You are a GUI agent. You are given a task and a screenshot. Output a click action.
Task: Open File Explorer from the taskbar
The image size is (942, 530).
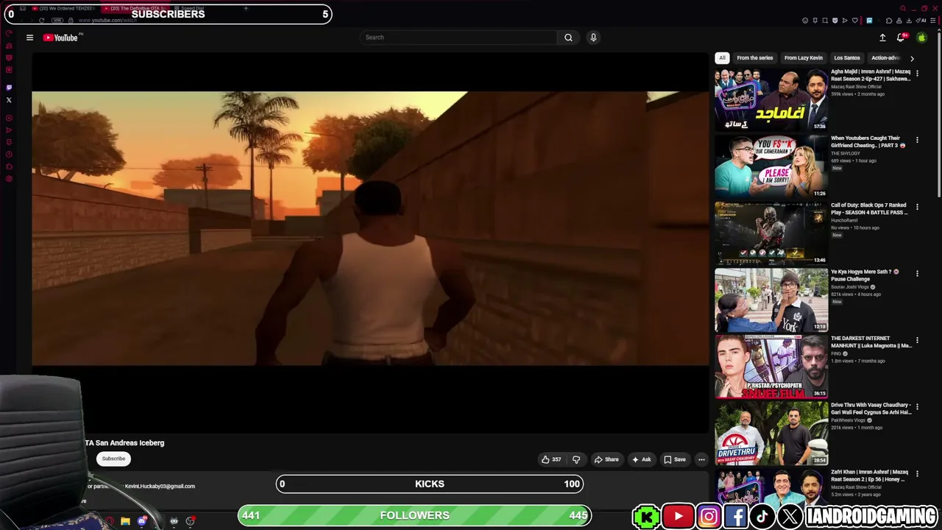tap(125, 521)
